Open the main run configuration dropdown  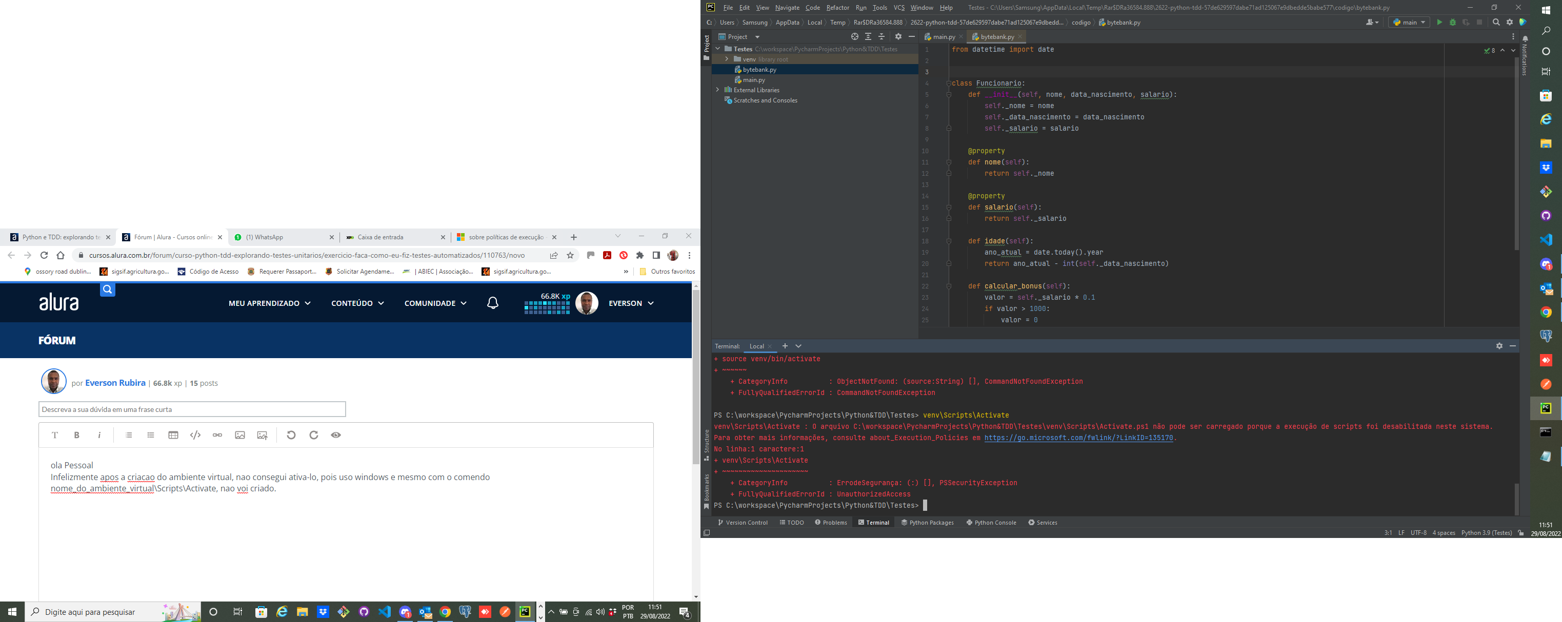[x=1409, y=23]
